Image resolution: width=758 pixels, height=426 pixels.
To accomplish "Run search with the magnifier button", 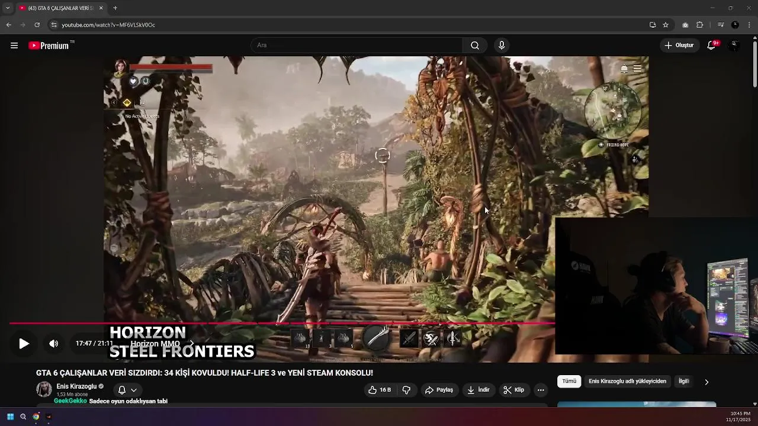I will click(475, 46).
